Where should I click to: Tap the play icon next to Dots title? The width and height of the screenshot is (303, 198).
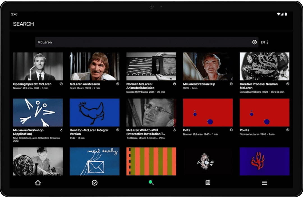coord(231,130)
